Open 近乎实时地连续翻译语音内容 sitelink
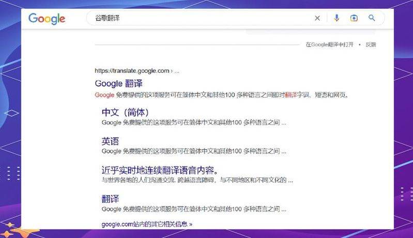Screen dimensions: 413x238 [x=160, y=170]
